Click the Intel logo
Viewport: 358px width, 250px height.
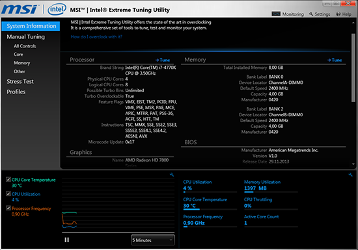click(x=57, y=9)
